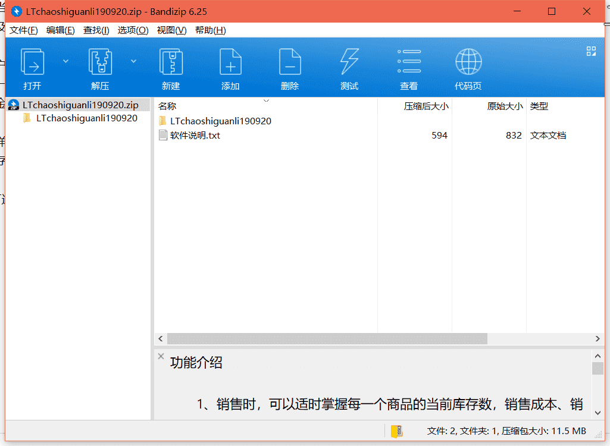The height and width of the screenshot is (446, 610).
Task: Click the folder icon beside LTchaoshiguanli190920 in tree
Action: pos(27,118)
